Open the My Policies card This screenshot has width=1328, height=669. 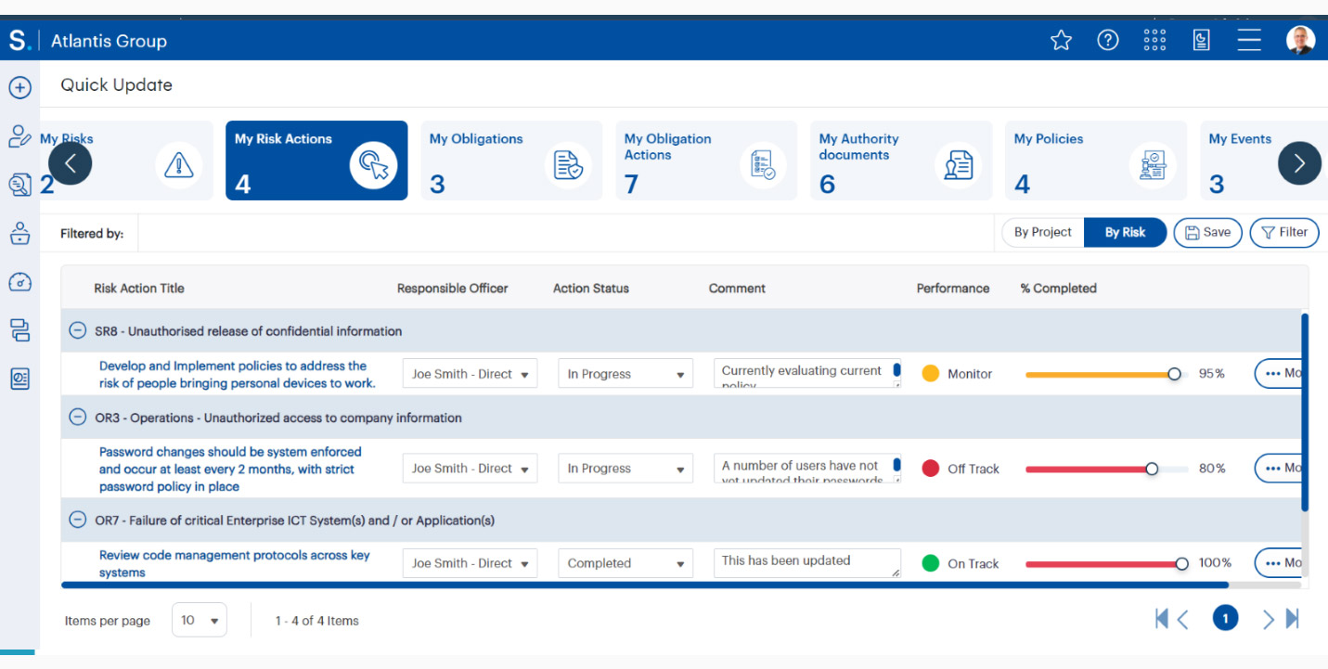click(1096, 161)
